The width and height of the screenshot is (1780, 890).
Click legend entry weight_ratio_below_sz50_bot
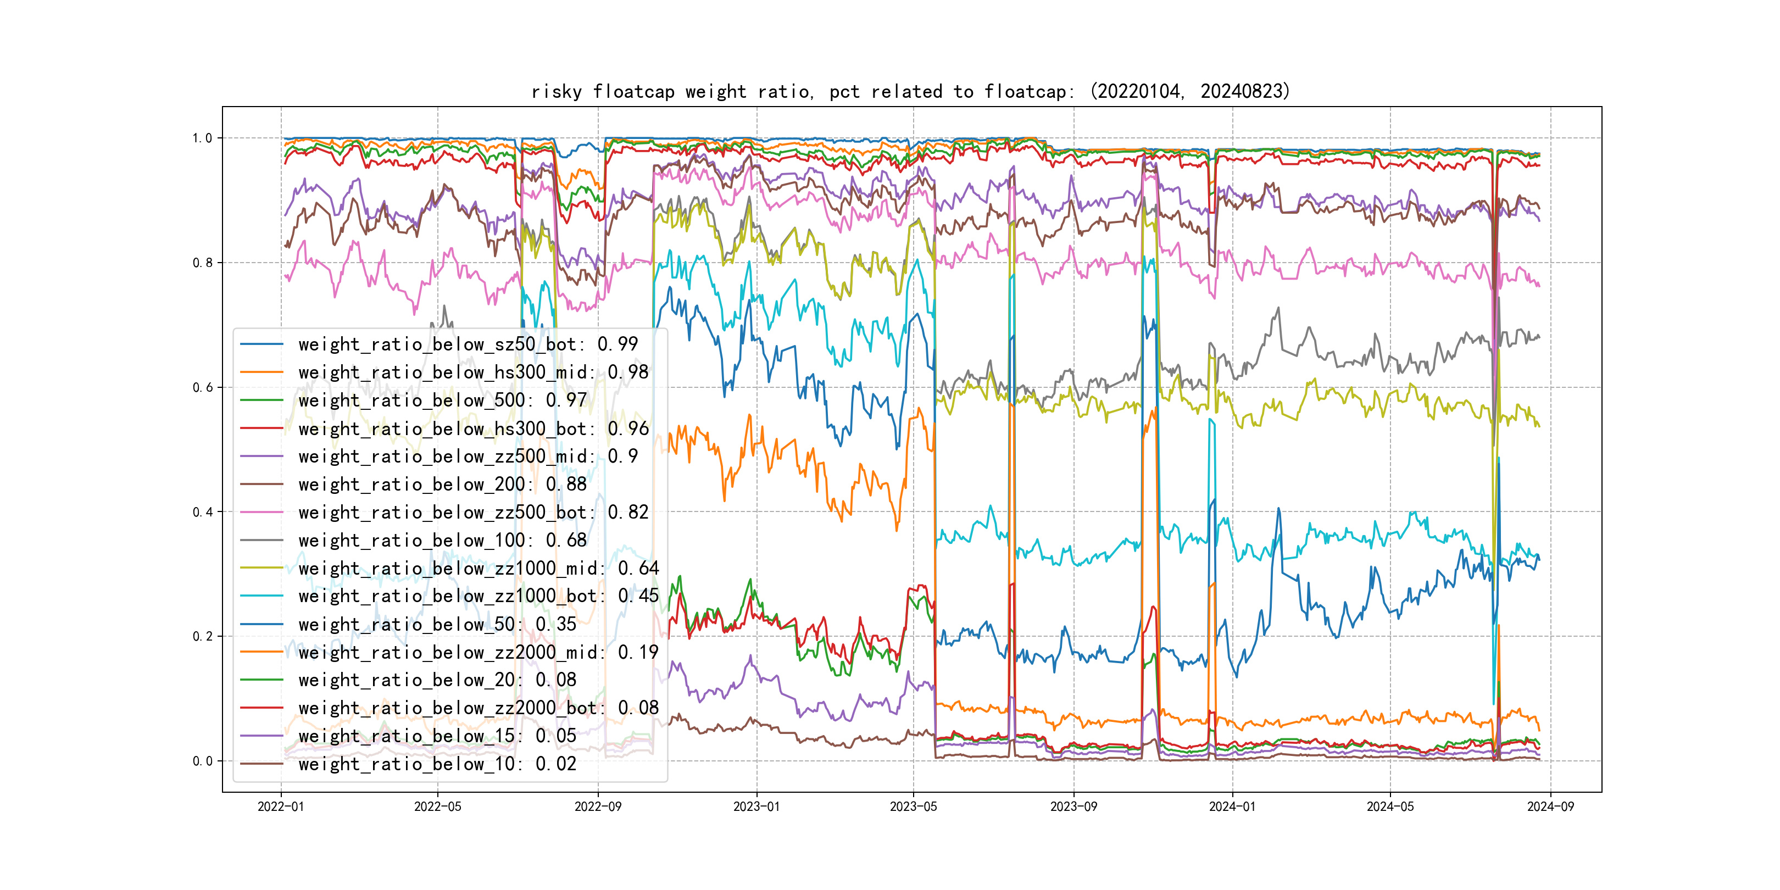tap(468, 344)
